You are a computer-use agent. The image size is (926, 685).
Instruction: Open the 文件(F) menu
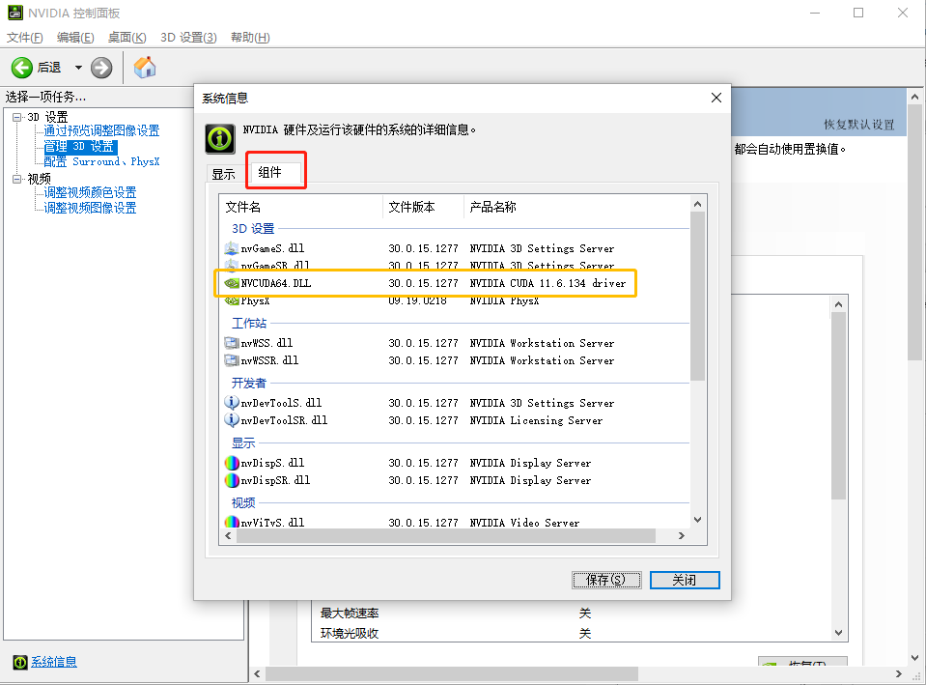[x=25, y=38]
